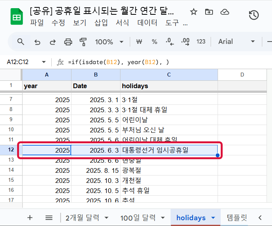Click the search magnifier in toolbar
Viewport: 272px width, 226px height.
[21, 42]
